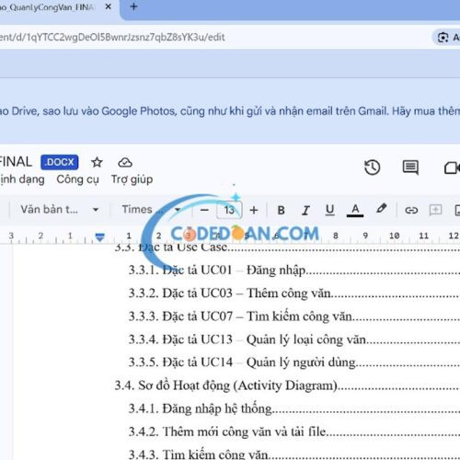Click the left indent marker on ruler
Viewport: 460px width, 460px height.
pos(100,237)
